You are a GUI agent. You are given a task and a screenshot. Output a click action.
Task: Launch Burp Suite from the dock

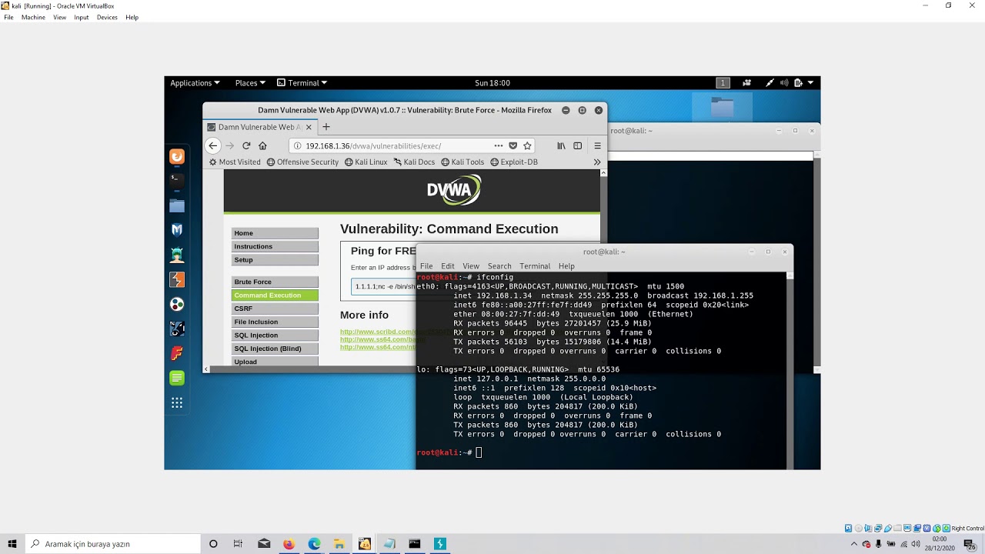point(177,279)
